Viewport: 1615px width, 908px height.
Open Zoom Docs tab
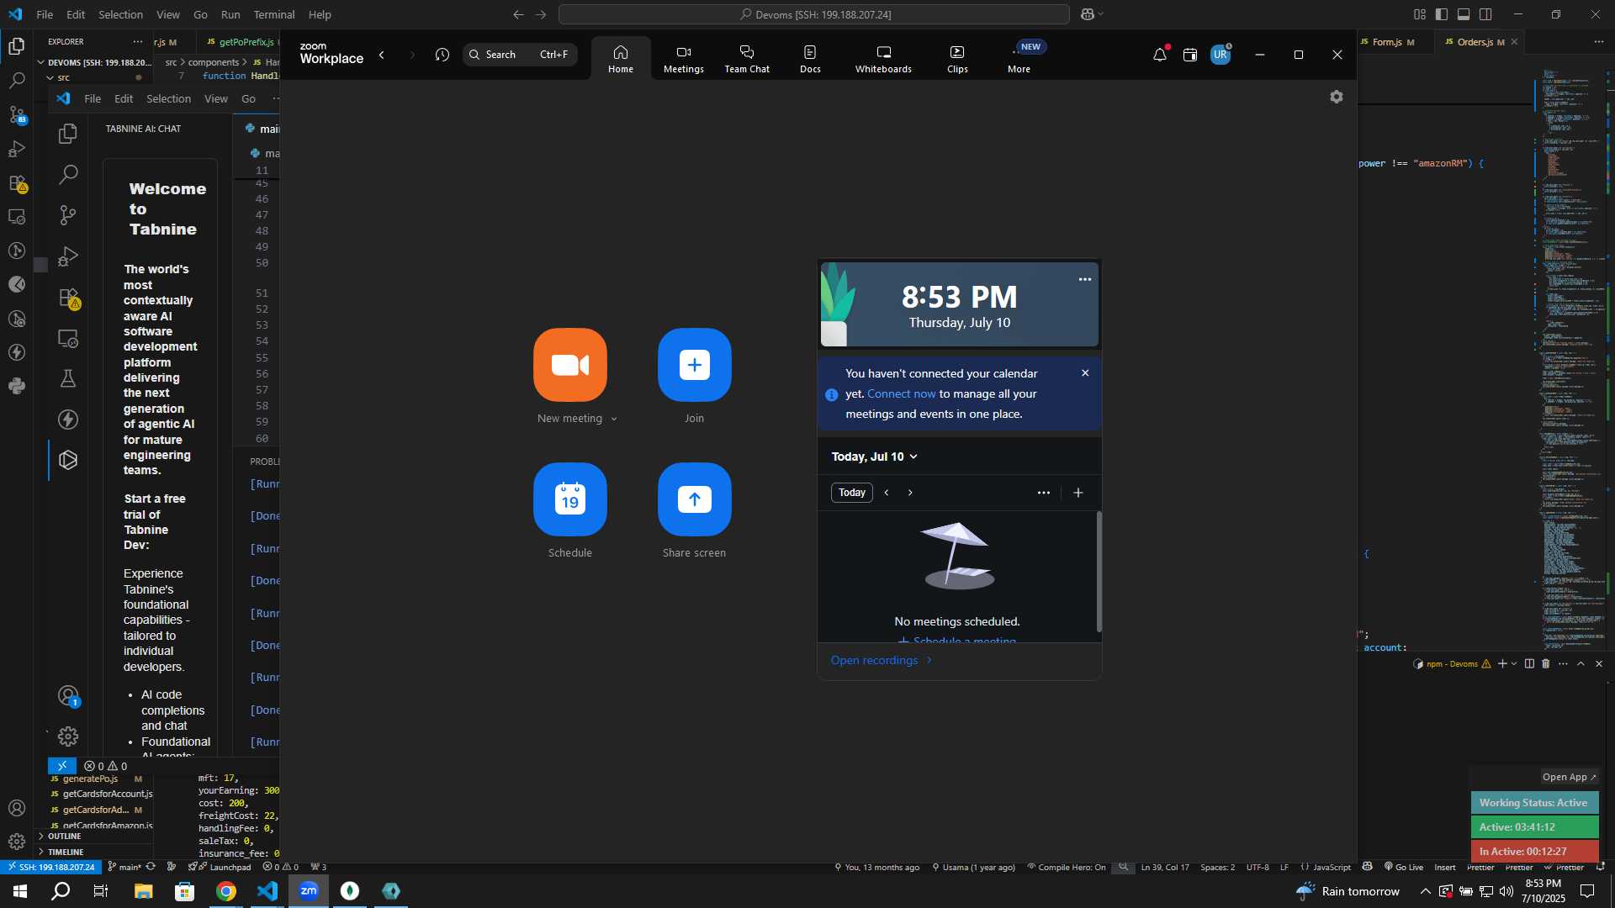pos(810,59)
